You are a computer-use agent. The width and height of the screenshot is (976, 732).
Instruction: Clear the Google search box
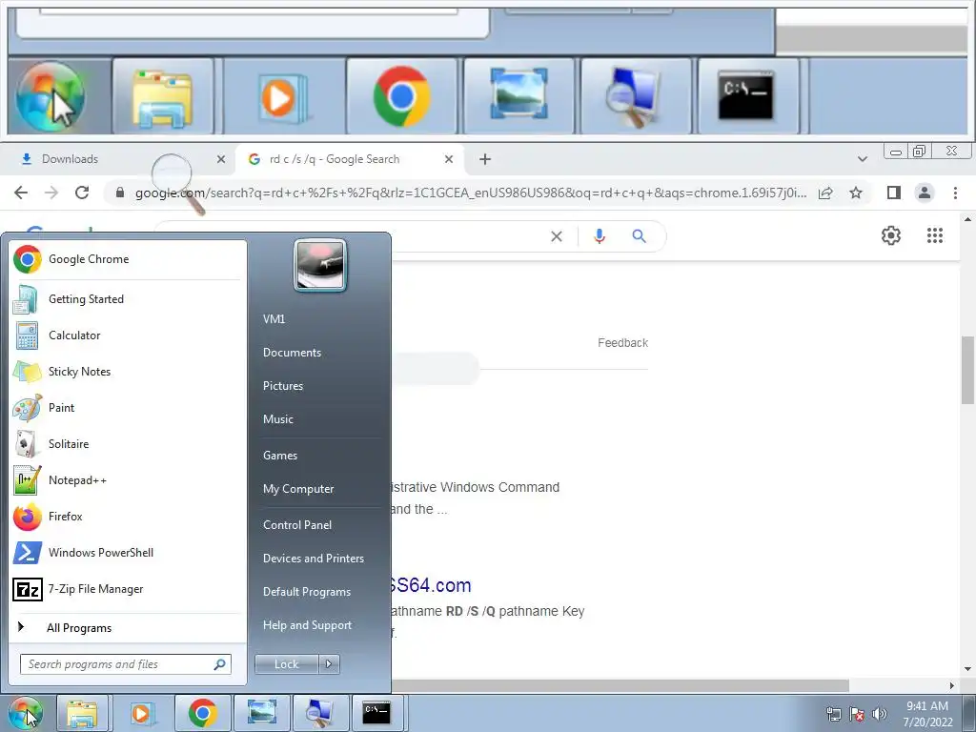click(557, 236)
